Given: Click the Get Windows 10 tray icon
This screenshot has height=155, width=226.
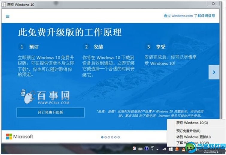Looking at the screenshot, I should 171,149.
